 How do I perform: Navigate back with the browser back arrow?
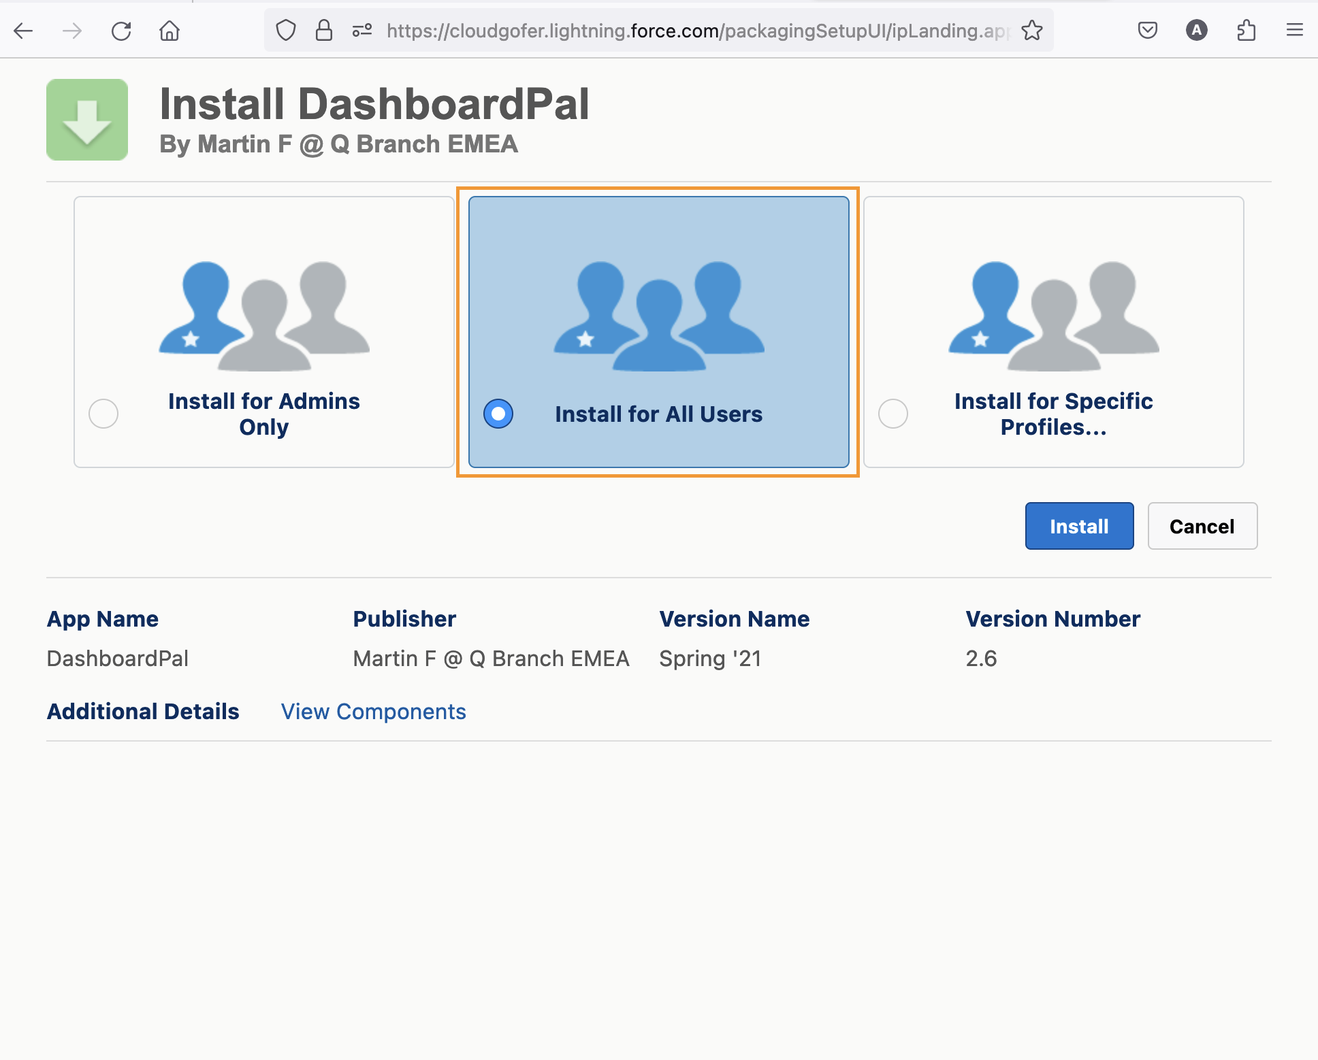pyautogui.click(x=23, y=30)
